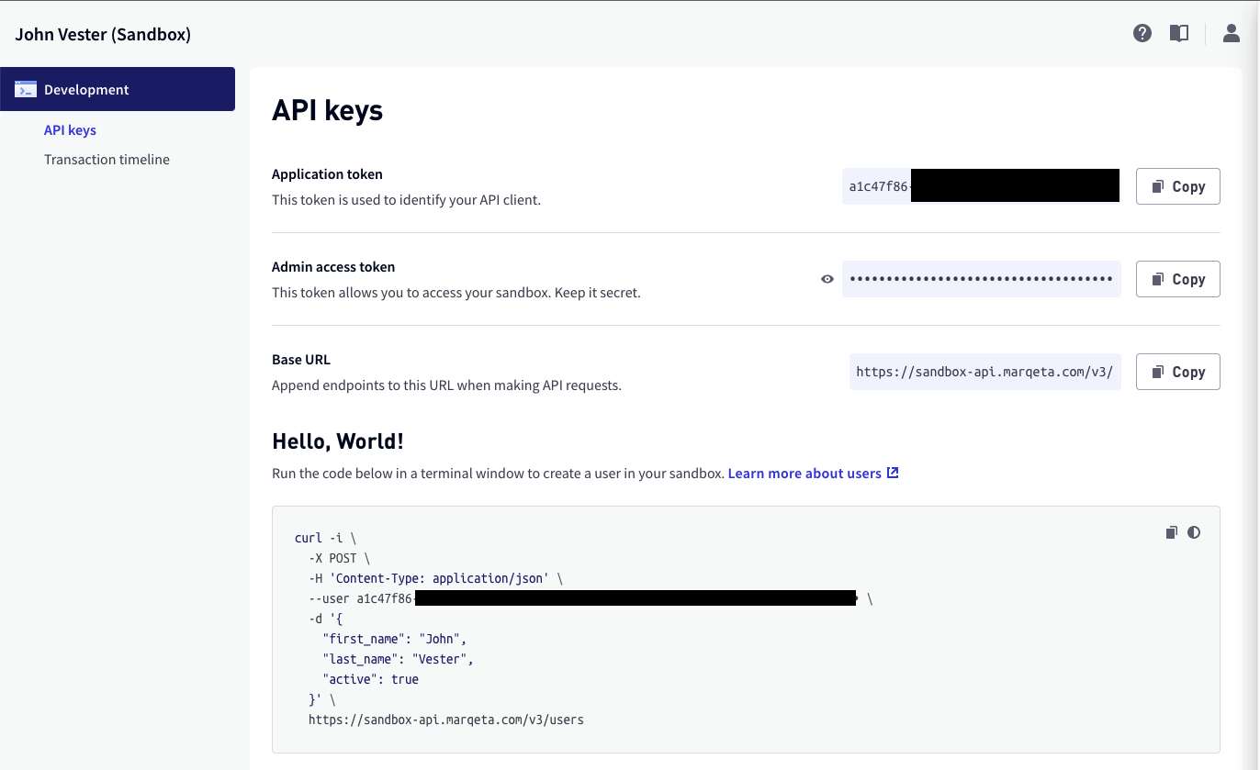Click the masked Admin access token field

click(x=981, y=278)
